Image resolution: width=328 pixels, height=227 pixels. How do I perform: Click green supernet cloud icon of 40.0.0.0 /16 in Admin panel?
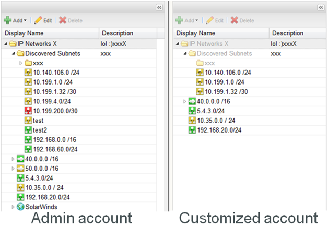click(20, 159)
